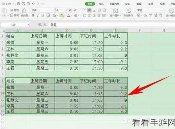Screen dimensions: 175x129
Task: Switch to the 页面布局 (Page Layout) tab
Action: tap(114, 4)
